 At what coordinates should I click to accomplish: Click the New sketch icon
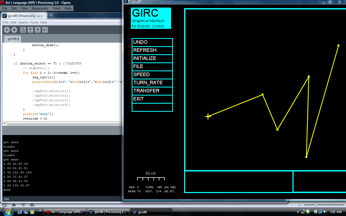pos(23,30)
